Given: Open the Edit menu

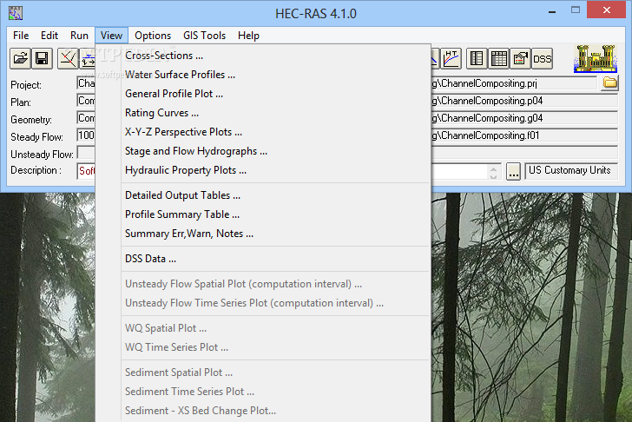Looking at the screenshot, I should [49, 36].
